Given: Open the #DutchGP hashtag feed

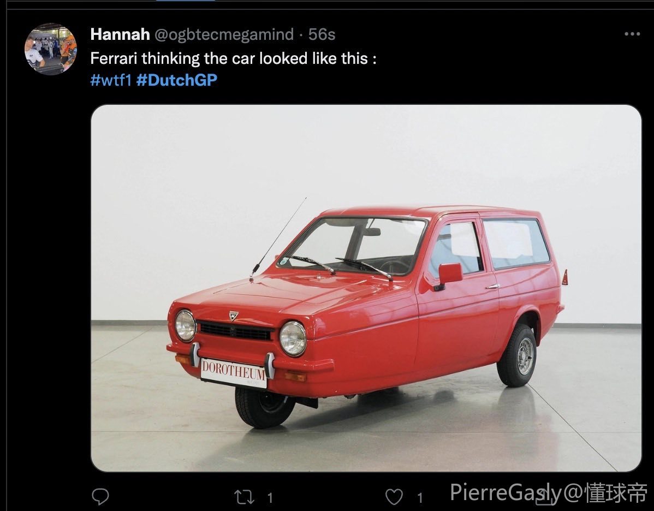Looking at the screenshot, I should 177,80.
